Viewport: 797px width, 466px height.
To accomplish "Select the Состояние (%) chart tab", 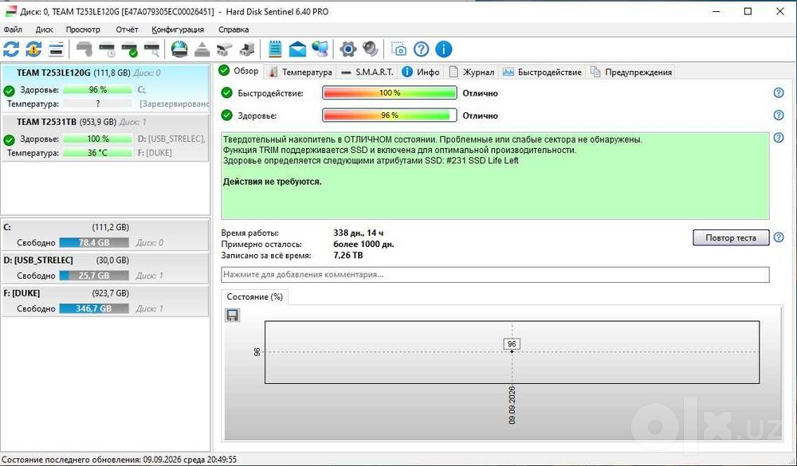I will pyautogui.click(x=255, y=297).
